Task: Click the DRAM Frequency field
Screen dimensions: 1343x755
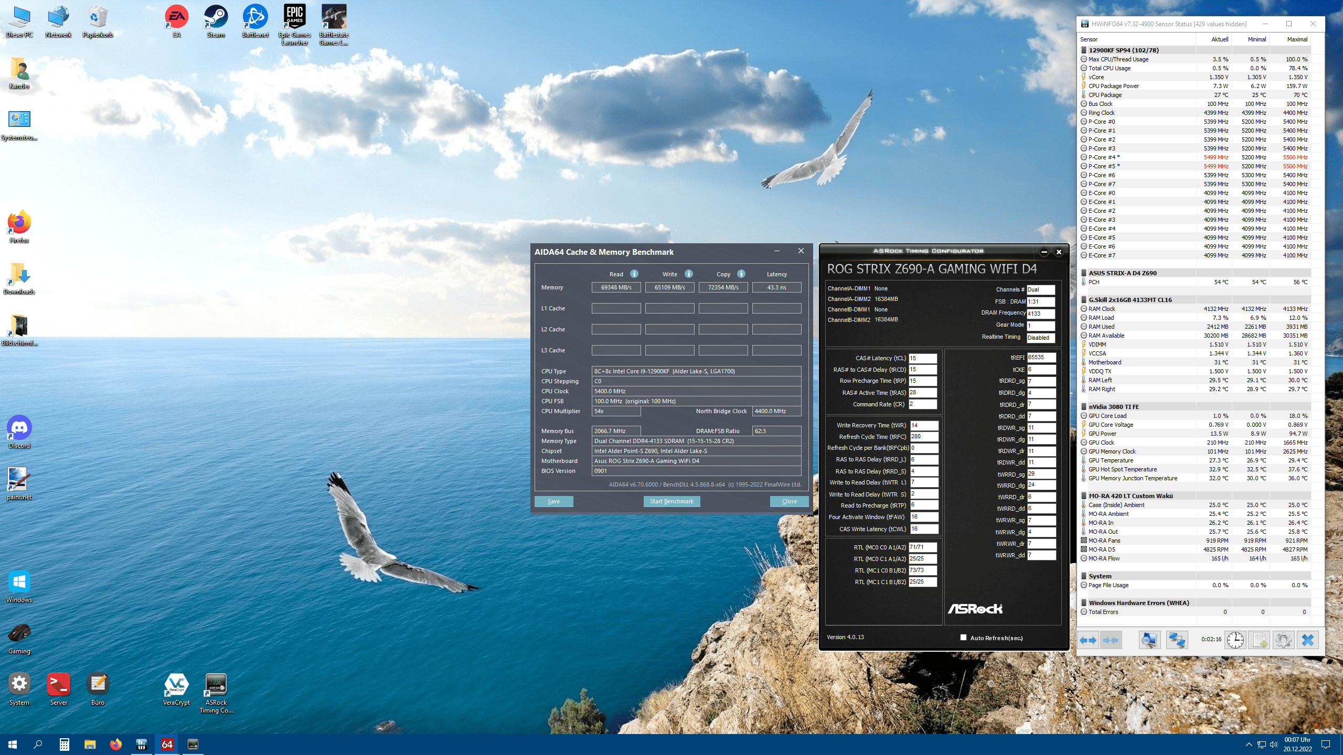Action: click(1041, 314)
